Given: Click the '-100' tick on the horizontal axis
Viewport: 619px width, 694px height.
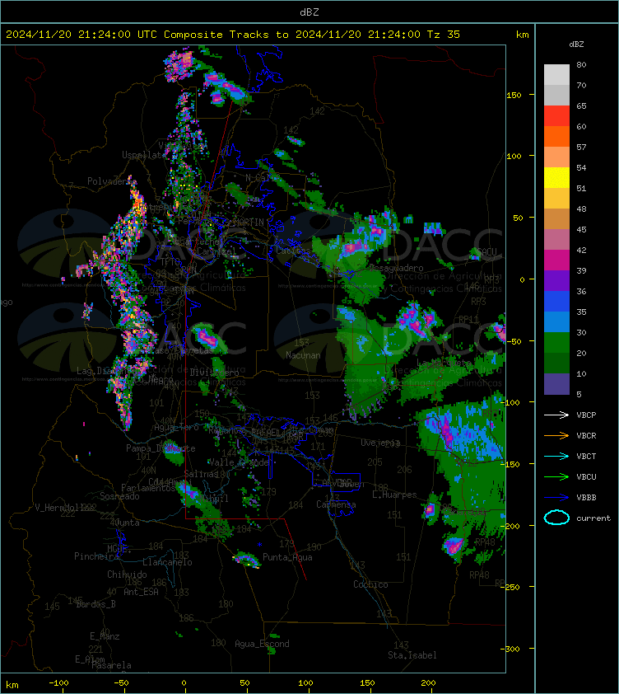Looking at the screenshot, I should point(58,683).
